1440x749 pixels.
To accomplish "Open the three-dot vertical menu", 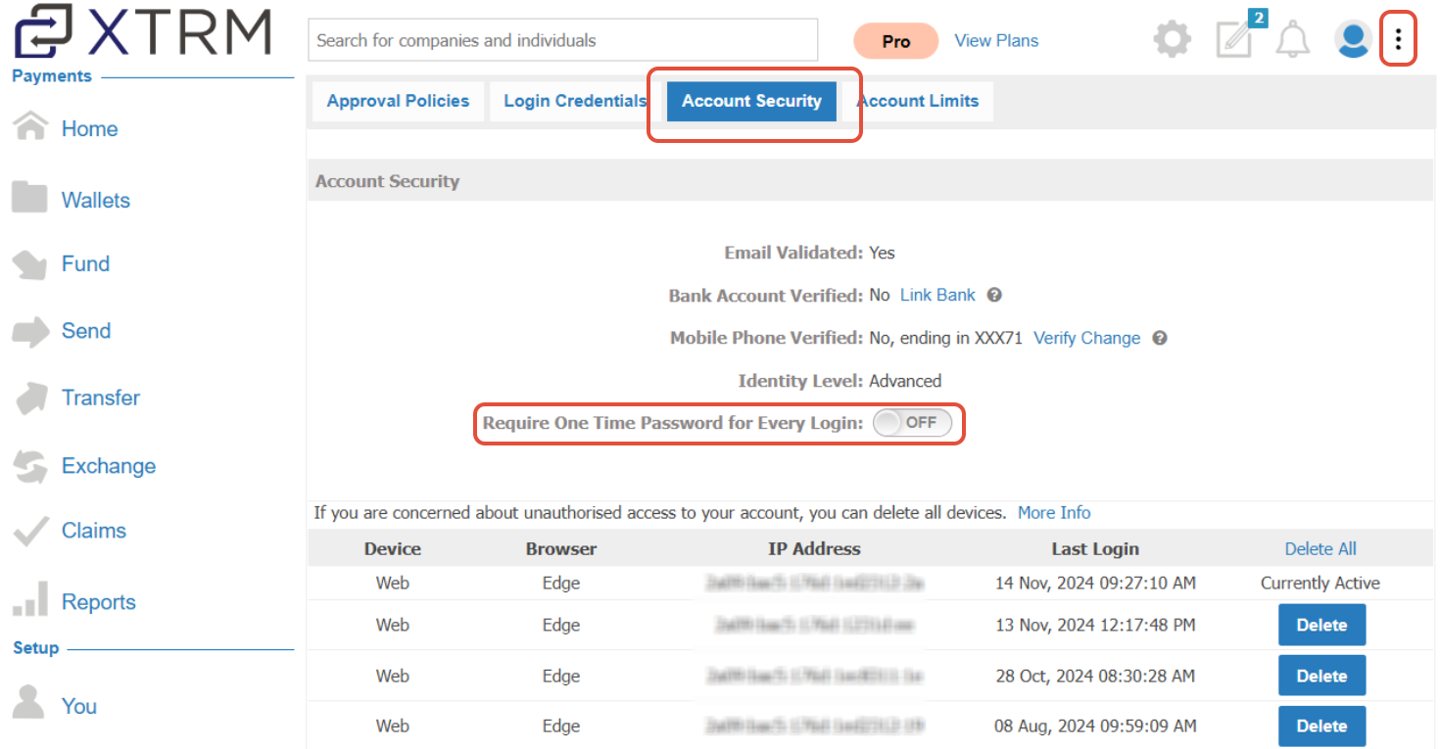I will click(x=1398, y=40).
